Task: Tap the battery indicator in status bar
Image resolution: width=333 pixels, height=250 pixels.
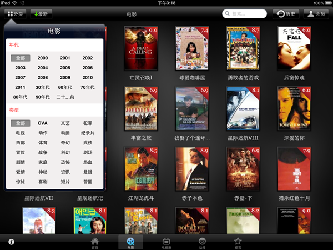Action: point(329,3)
